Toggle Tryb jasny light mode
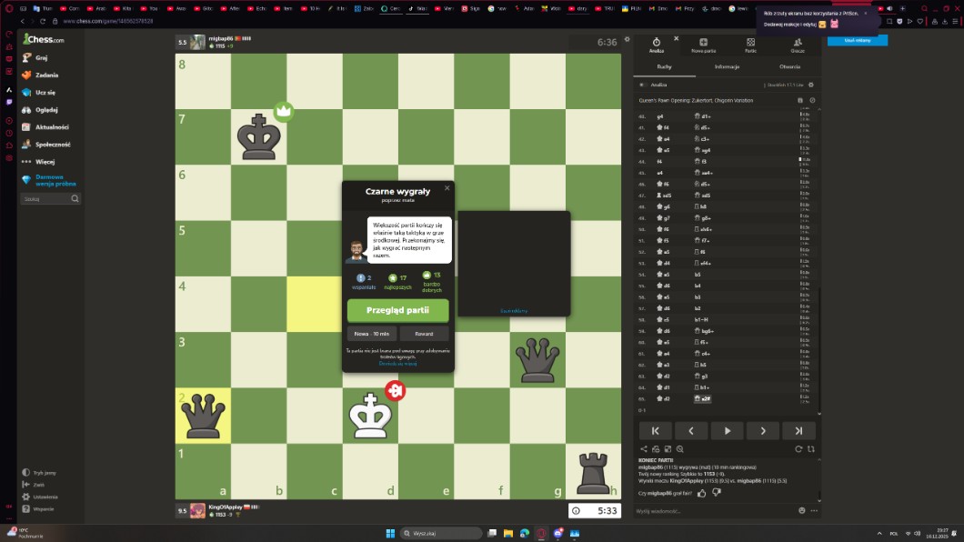 coord(44,473)
